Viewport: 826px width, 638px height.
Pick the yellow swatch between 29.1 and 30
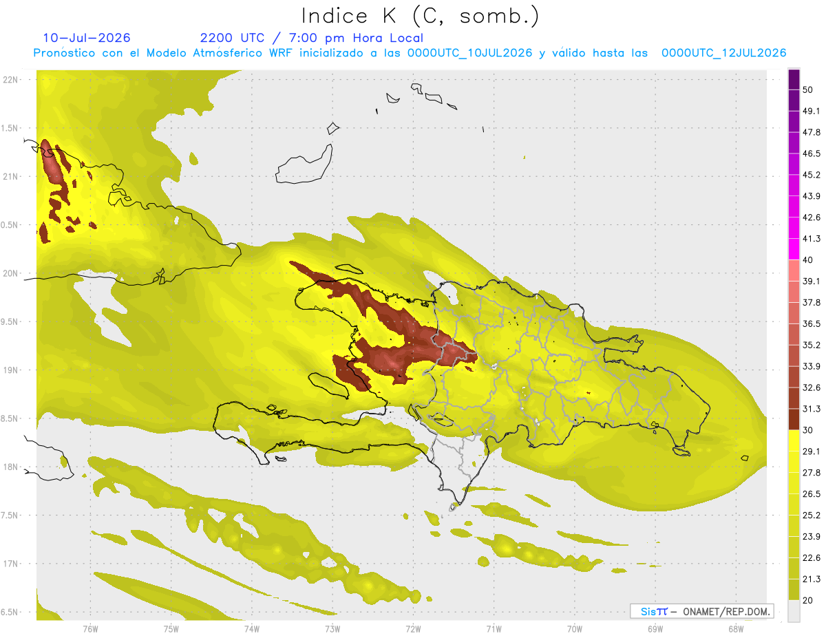pos(794,440)
